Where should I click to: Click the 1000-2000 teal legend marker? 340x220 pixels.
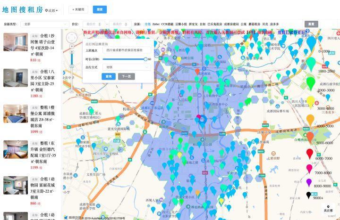tap(311, 64)
